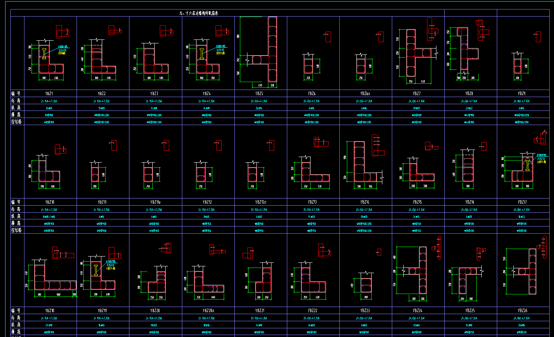Pick the YBZ15 label text
The height and width of the screenshot is (337, 554).
417,202
